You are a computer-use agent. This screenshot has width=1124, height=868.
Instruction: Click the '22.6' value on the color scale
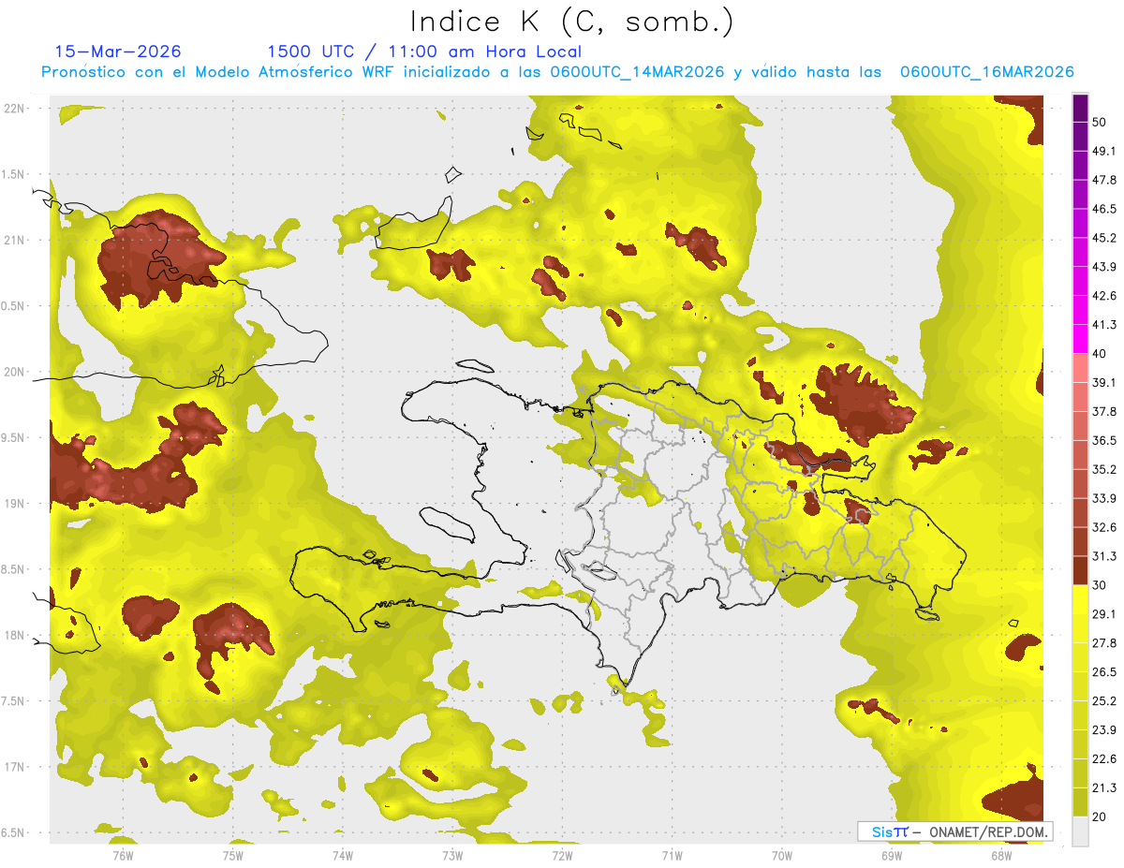coord(1103,759)
